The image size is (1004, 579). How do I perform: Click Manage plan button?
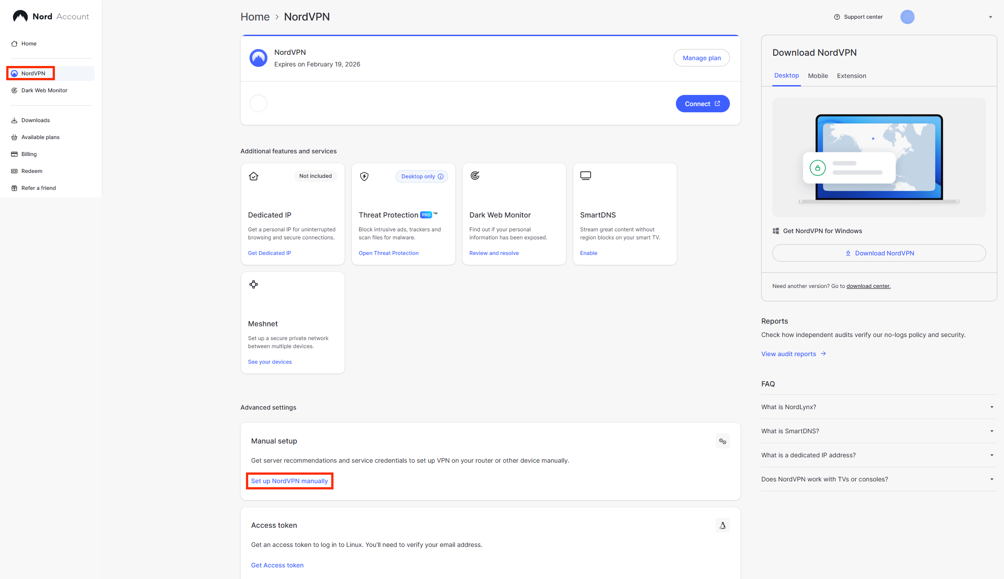pos(702,58)
